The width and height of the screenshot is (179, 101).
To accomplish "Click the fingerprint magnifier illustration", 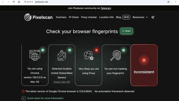I will tap(116, 55).
